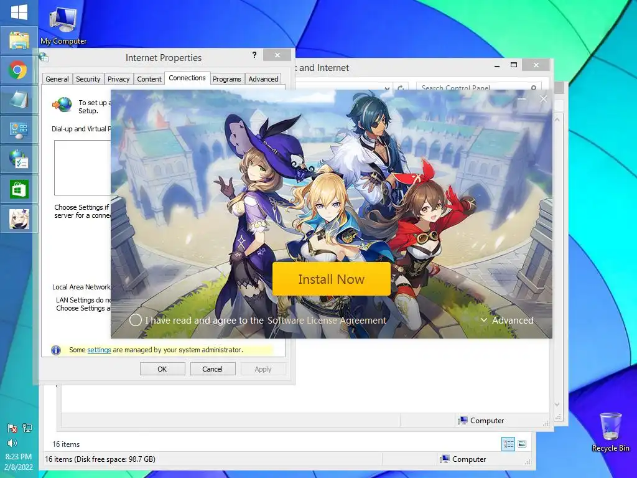Open File Explorer from the taskbar
637x478 pixels.
pos(19,40)
